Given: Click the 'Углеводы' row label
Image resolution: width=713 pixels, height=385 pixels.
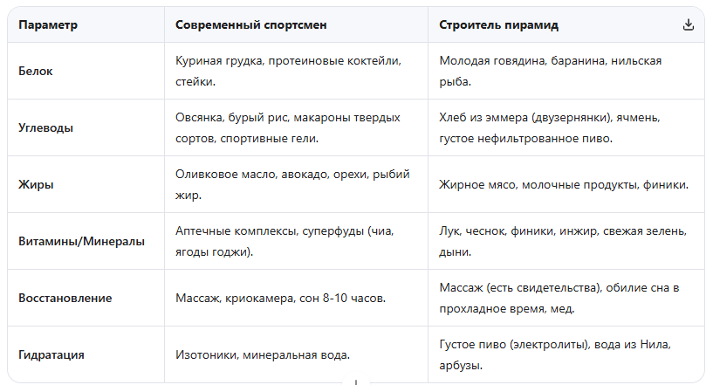Looking at the screenshot, I should (45, 127).
